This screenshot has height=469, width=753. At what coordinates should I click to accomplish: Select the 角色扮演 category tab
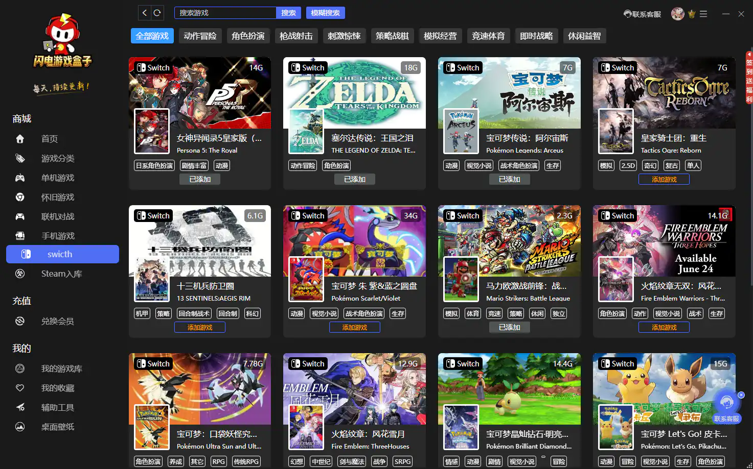pyautogui.click(x=248, y=36)
